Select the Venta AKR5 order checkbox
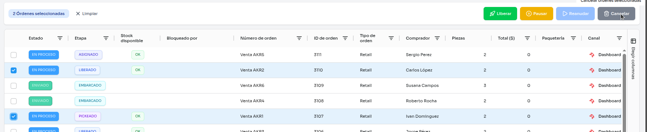Viewport: 647px width, 132px height. (x=14, y=55)
